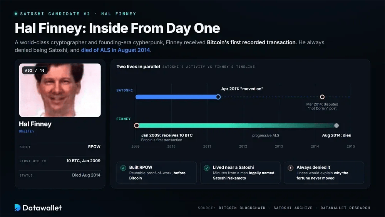Open the Hal Finney portrait photo
Screen dimensions: 385x217
(60, 90)
